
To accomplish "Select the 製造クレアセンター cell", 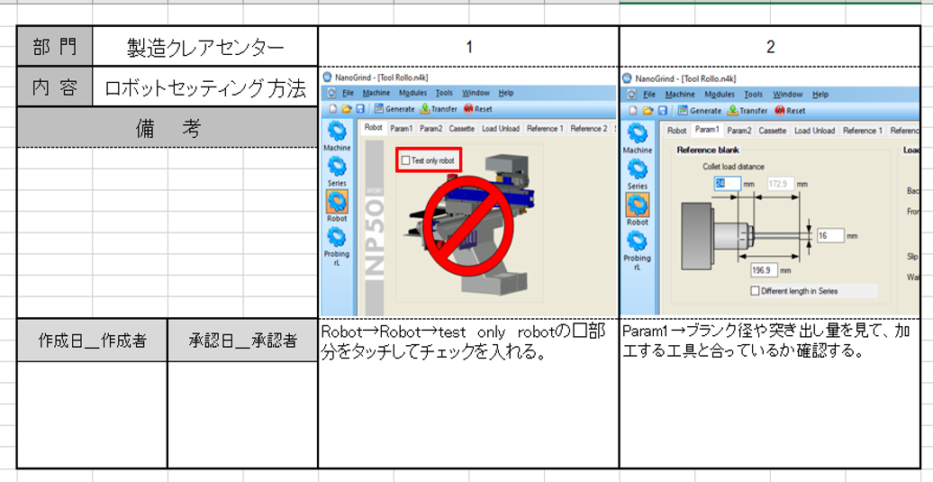I will coord(205,48).
